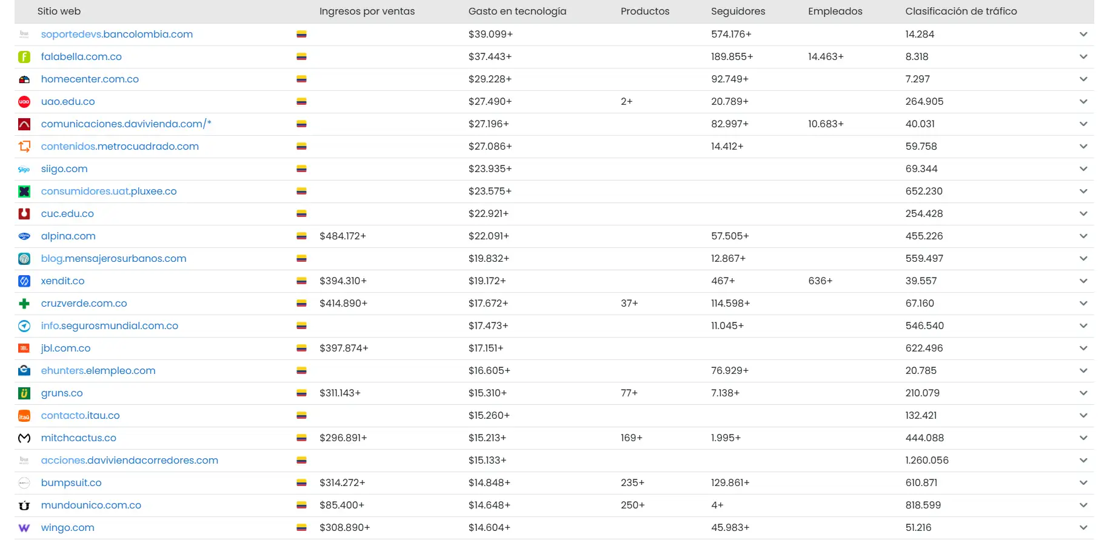Screen dimensions: 1099x540
Task: Click the xendit.co blue favicon
Action: click(x=24, y=281)
